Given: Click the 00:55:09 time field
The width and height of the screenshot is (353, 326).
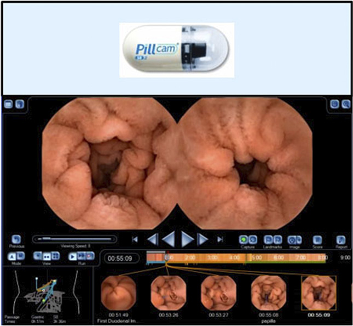Looking at the screenshot, I should tap(121, 258).
